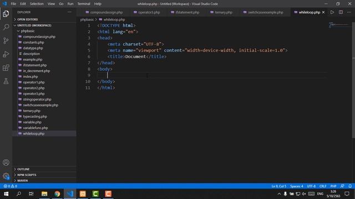Click Ln 9, Col 5 go-to-line status
This screenshot has width=355, height=199.
(279, 186)
